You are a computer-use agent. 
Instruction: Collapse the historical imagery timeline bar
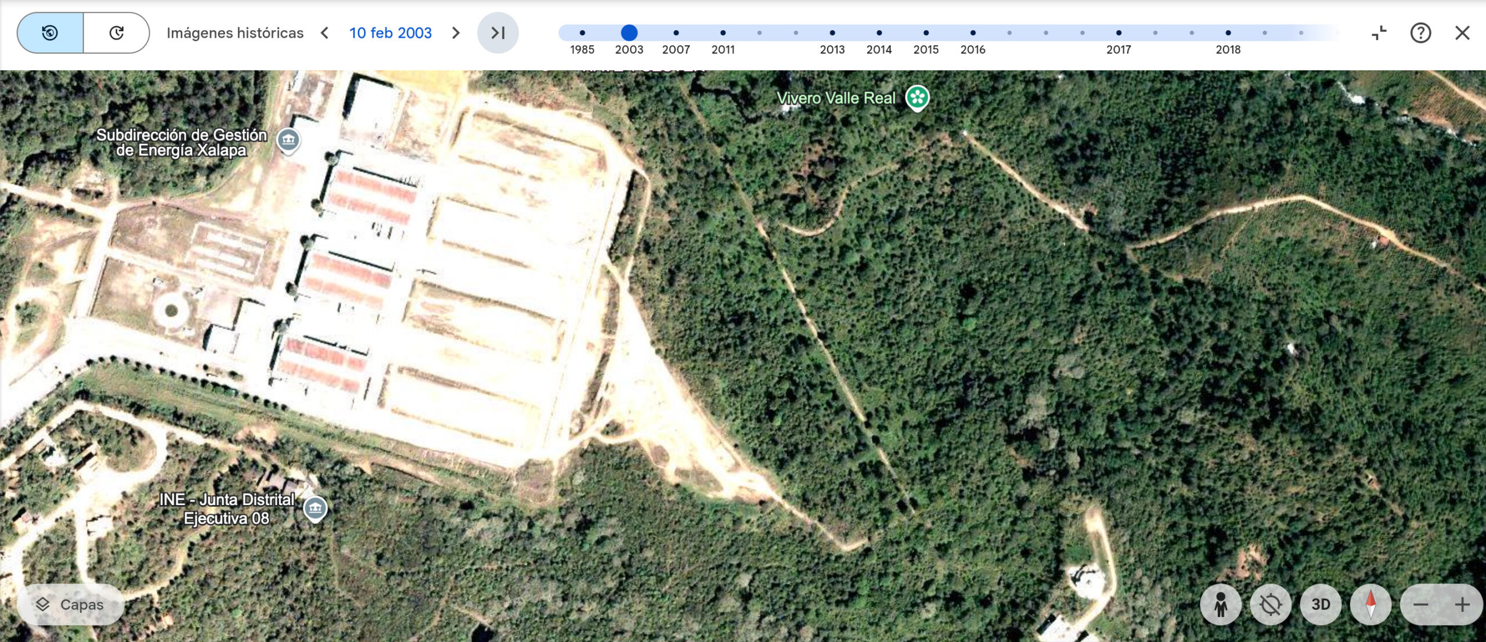1379,33
